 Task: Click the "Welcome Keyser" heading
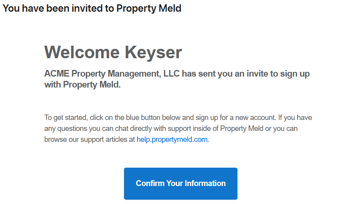(113, 52)
